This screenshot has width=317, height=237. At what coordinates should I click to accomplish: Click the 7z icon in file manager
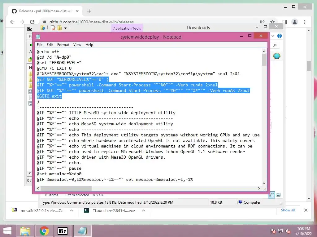click(x=30, y=29)
